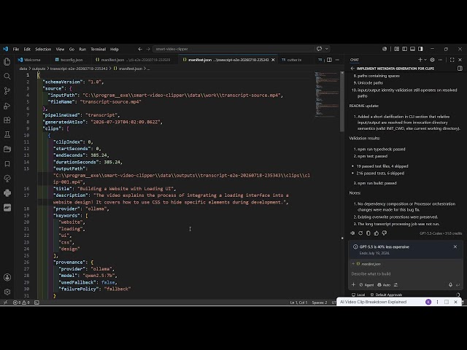Start voice chat microphone icon
467x350 pixels.
450,285
